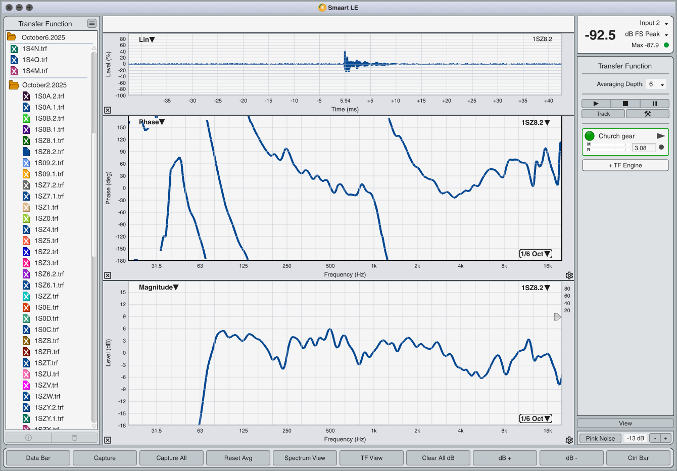Open the measurement tools wrench-hammer button

tap(647, 114)
